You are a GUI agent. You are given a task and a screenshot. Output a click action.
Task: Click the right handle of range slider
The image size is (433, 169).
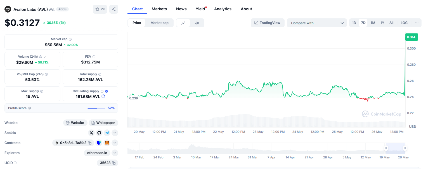pos(405,148)
